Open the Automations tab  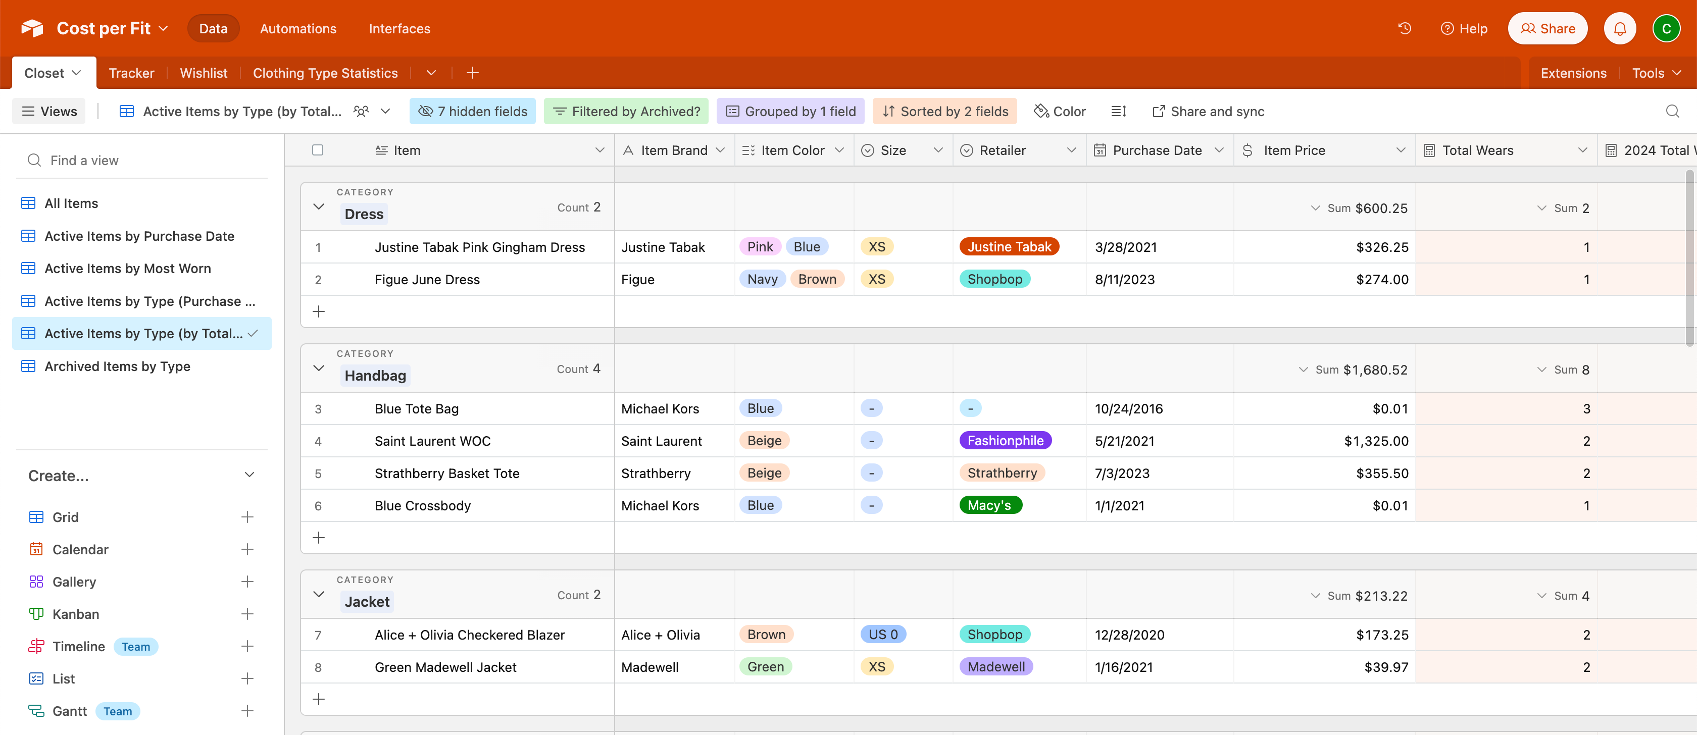point(298,28)
